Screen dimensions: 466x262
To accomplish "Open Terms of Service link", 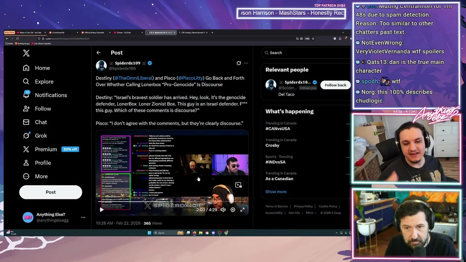I will [277, 206].
